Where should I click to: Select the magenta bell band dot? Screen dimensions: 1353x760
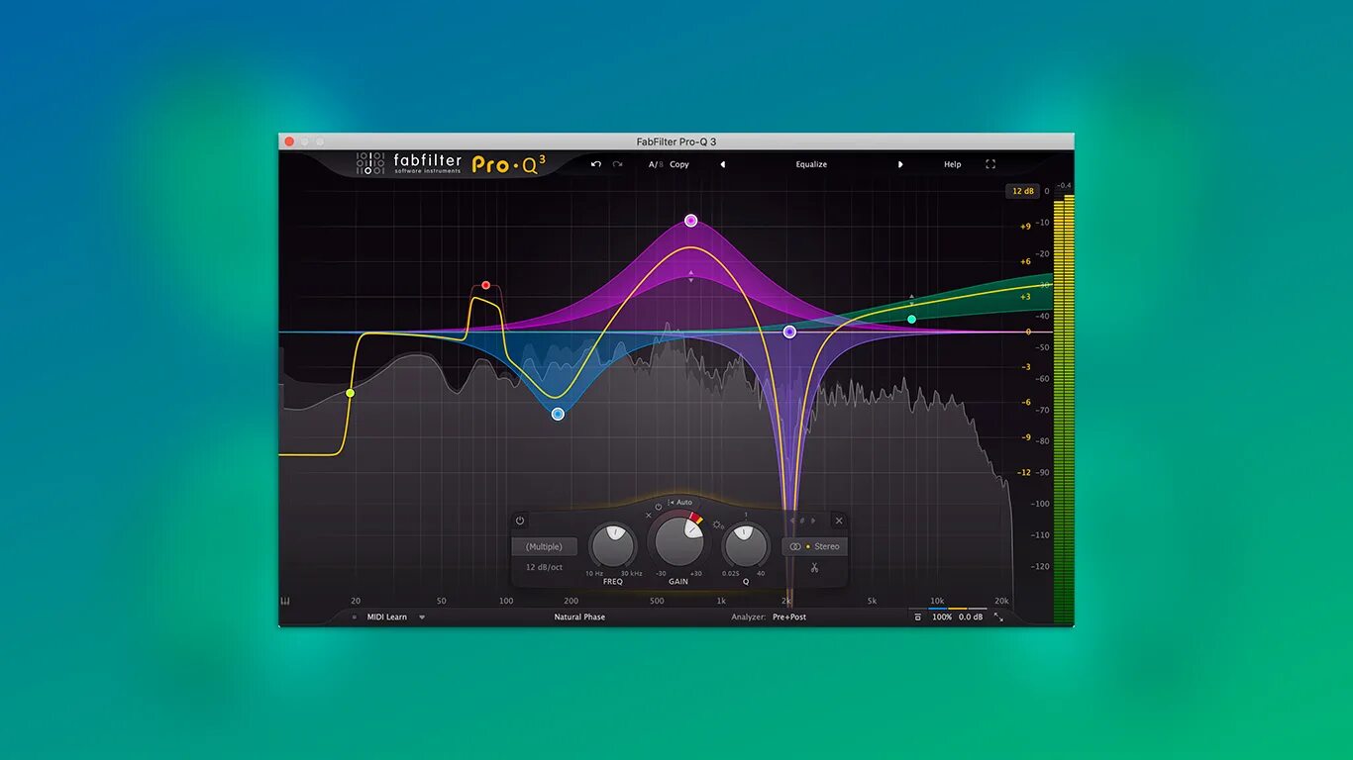coord(690,221)
